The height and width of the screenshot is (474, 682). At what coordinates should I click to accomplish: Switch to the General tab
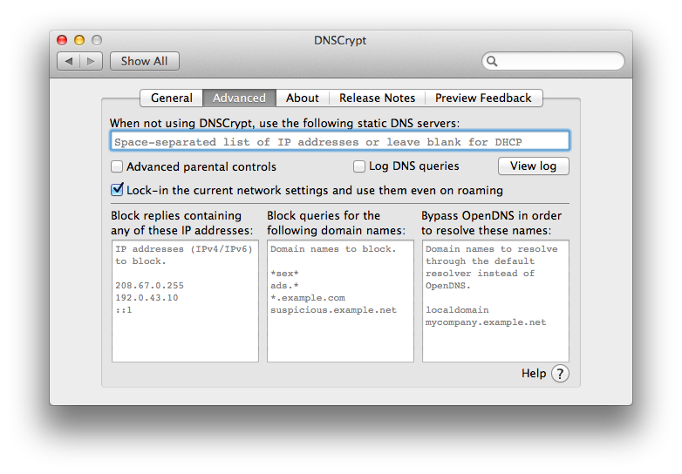pyautogui.click(x=172, y=98)
